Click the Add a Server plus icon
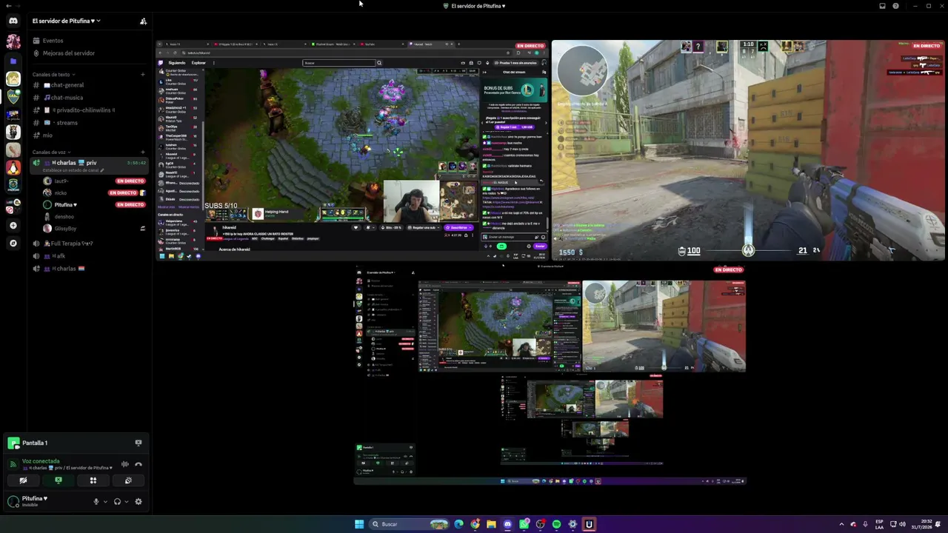The height and width of the screenshot is (533, 948). click(13, 226)
